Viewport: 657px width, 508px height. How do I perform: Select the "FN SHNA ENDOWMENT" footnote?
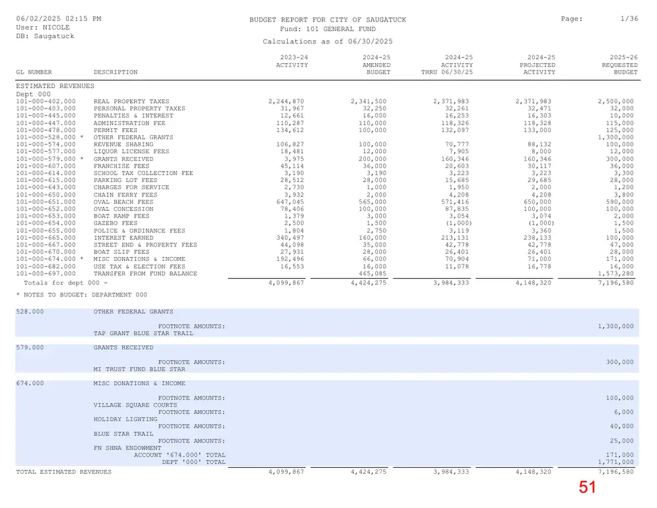point(127,448)
